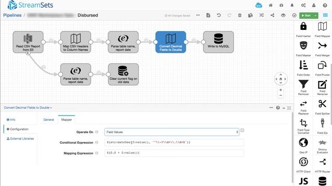Add a Field Splitter stage
332x186 pixels.
(x=322, y=107)
